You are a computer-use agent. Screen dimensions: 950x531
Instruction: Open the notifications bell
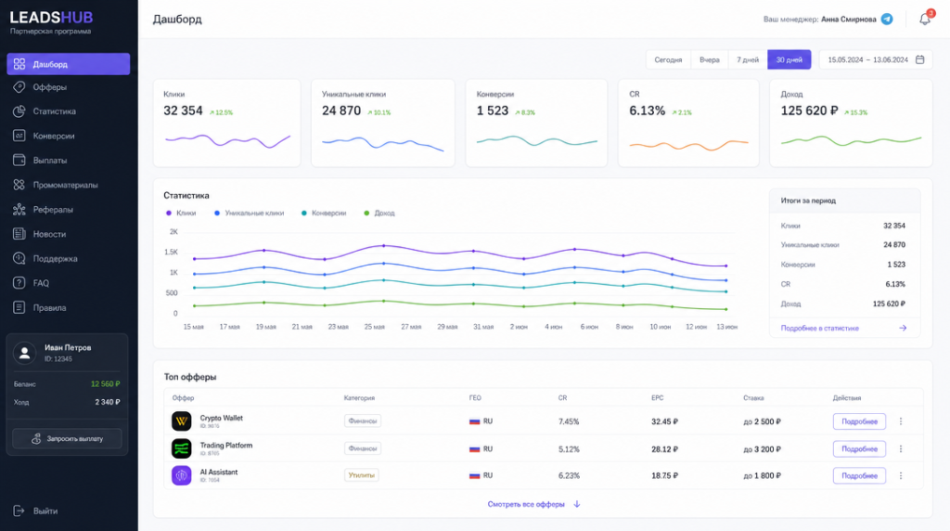click(x=925, y=19)
